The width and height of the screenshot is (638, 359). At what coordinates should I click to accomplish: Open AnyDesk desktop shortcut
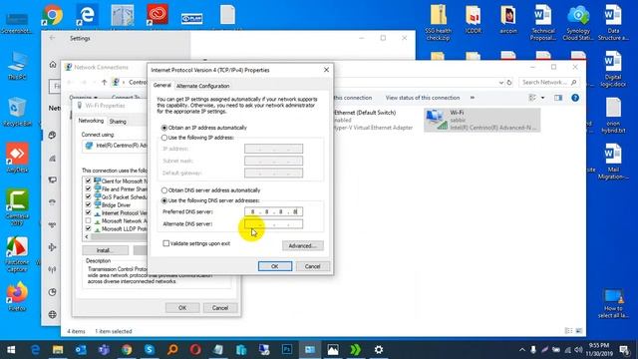tap(17, 158)
